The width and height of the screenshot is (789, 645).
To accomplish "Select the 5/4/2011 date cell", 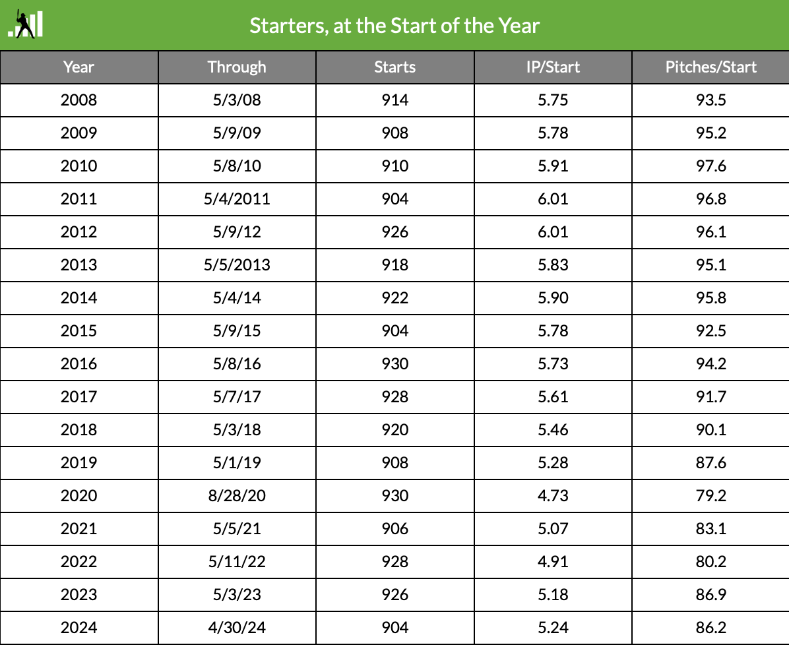I will [237, 199].
